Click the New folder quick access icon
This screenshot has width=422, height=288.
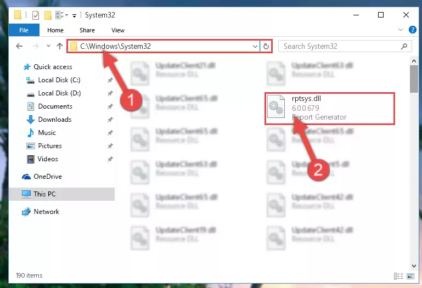[48, 15]
